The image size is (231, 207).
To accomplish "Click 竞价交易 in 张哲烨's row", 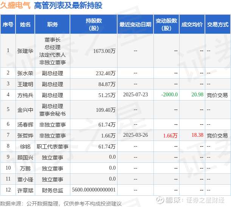I will 217,136.
